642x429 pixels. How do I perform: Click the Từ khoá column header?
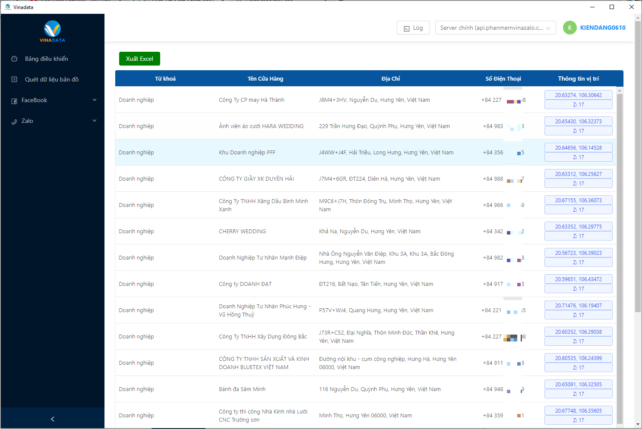click(x=165, y=78)
